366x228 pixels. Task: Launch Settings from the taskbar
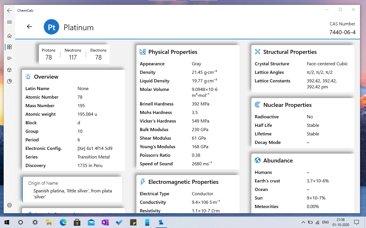35,222
